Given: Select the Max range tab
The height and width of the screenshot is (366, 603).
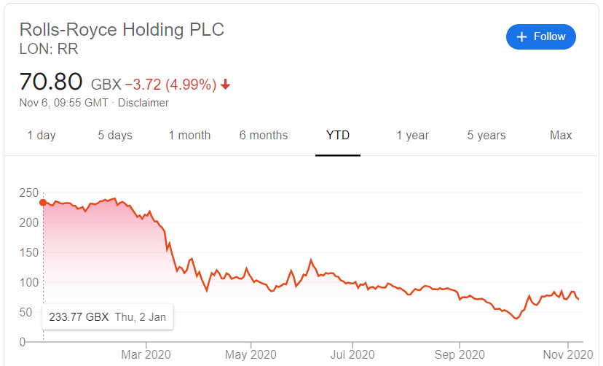Looking at the screenshot, I should click(x=561, y=136).
